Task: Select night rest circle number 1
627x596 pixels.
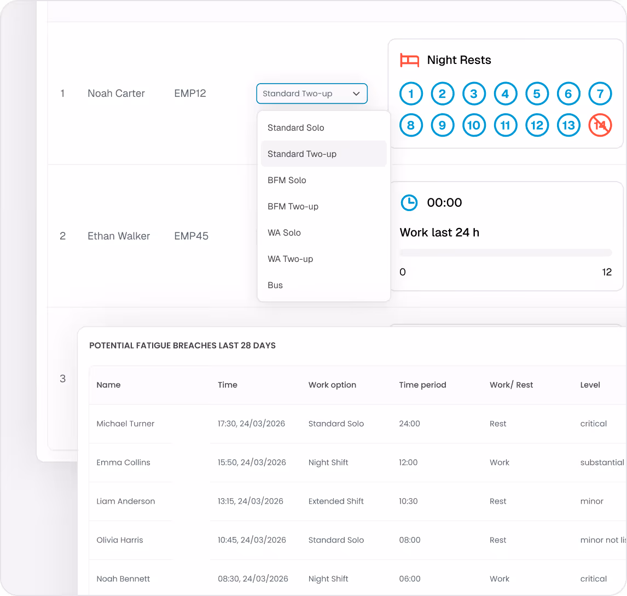Action: 411,94
